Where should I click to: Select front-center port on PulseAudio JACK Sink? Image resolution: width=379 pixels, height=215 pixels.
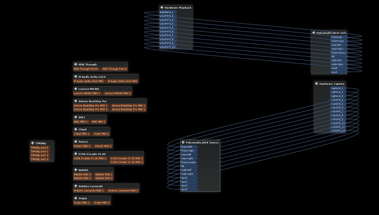(338, 53)
